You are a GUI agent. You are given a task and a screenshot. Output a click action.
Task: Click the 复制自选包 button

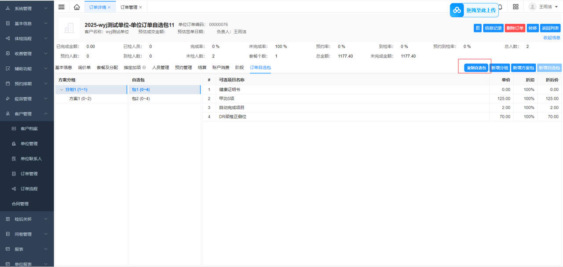476,68
